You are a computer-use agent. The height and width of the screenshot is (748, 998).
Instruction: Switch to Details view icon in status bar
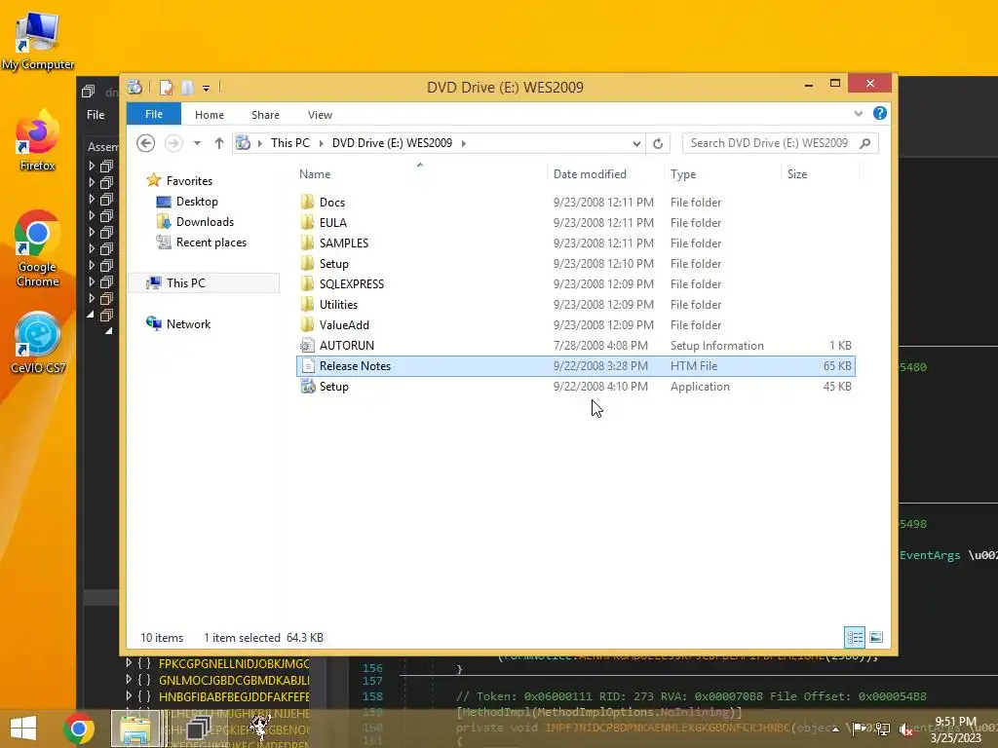tap(854, 637)
